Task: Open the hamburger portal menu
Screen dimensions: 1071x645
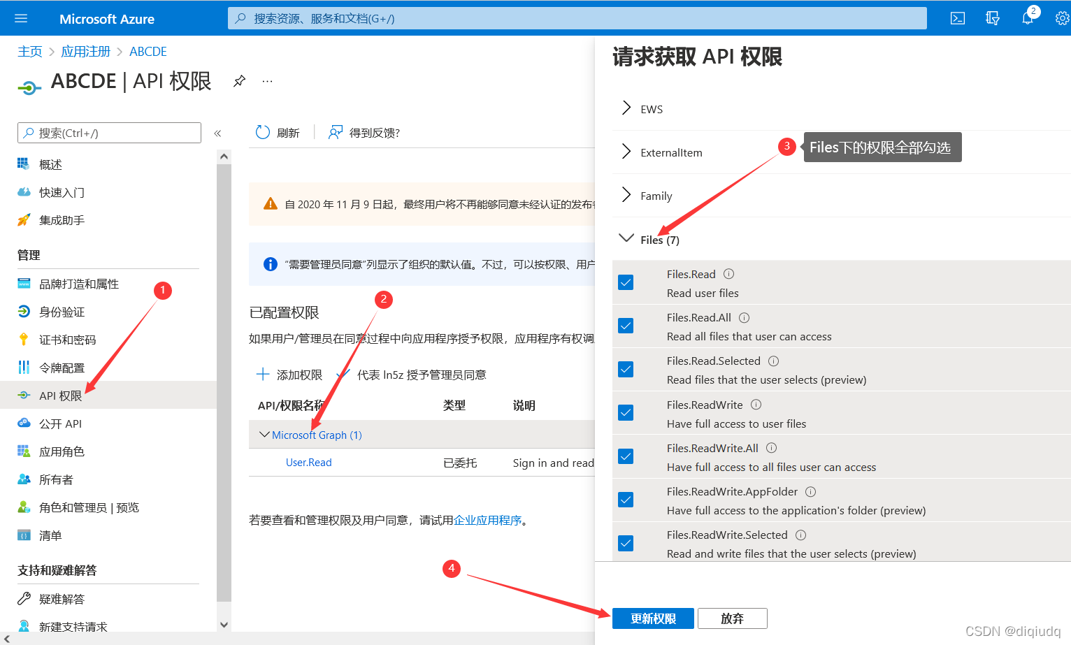Action: [21, 19]
